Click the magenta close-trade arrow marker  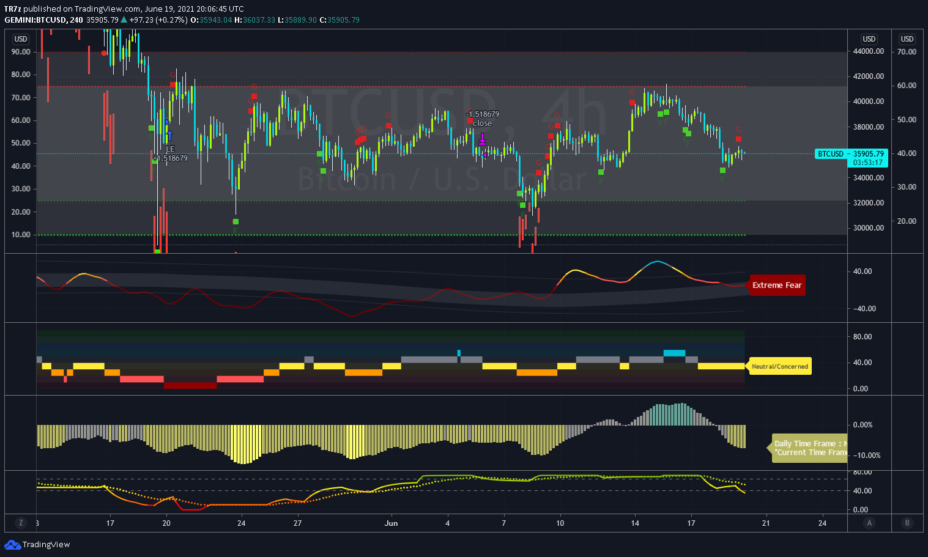(482, 139)
